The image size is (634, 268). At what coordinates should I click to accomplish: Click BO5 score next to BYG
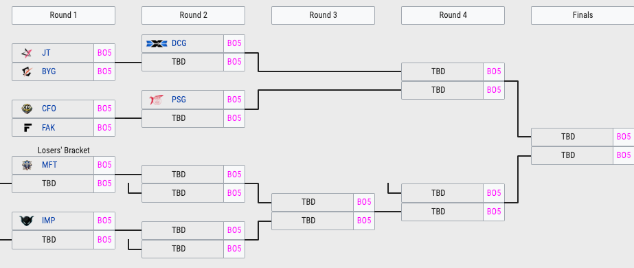[x=104, y=71]
